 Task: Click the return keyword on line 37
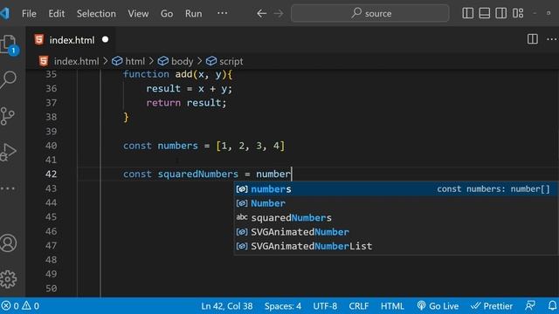pos(163,103)
